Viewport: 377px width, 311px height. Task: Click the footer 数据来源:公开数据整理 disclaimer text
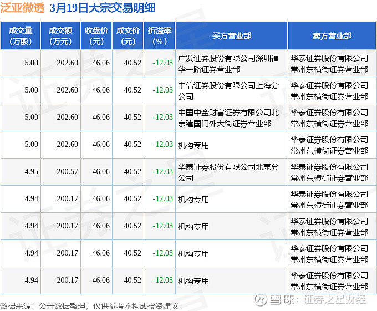89,306
